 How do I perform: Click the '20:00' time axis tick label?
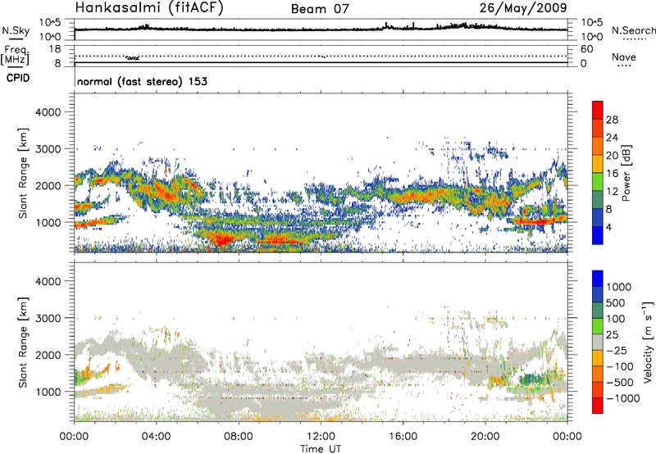tap(485, 437)
